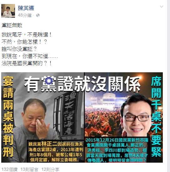Click the public globe privacy icon
170x172 pixels.
click(x=38, y=15)
